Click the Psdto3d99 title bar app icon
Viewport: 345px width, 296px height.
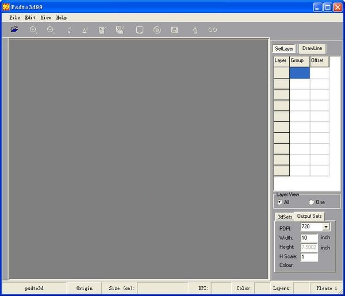(x=6, y=7)
